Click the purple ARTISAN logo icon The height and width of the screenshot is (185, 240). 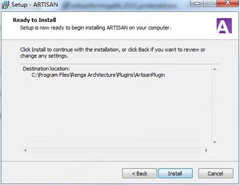224,26
